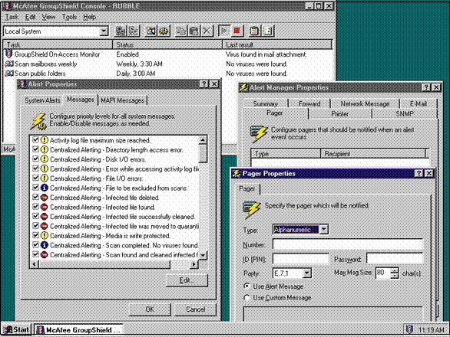The image size is (450, 337).
Task: Select Use Alert Message radio button
Action: point(247,286)
